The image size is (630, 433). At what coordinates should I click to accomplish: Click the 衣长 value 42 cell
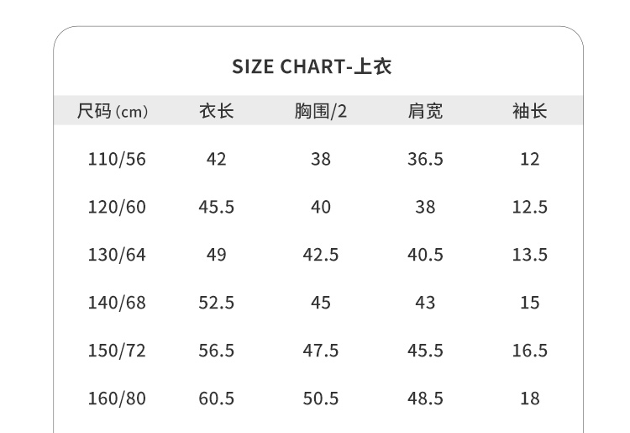[x=216, y=159]
